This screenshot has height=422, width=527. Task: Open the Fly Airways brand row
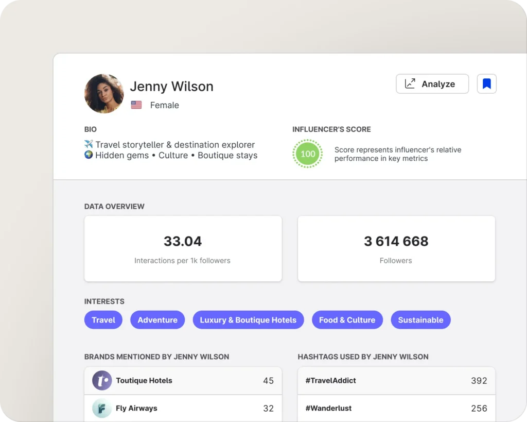[183, 408]
